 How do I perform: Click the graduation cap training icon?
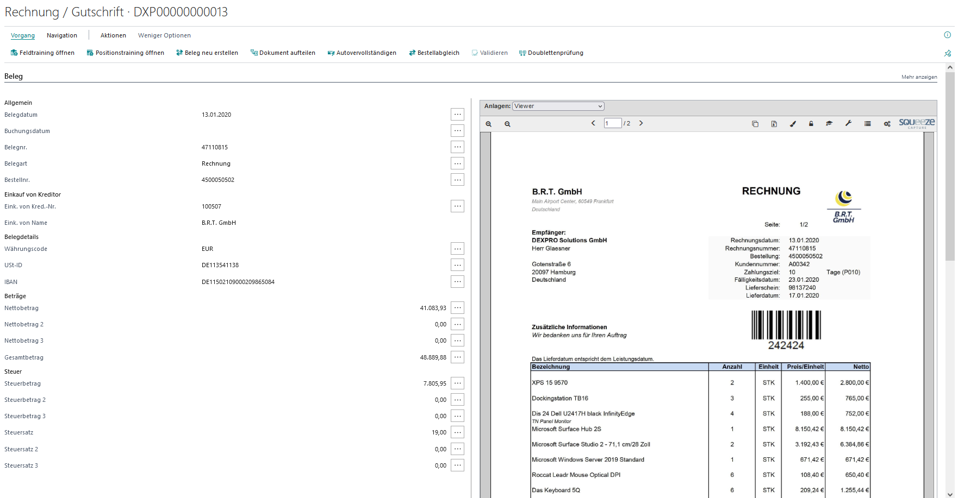[x=829, y=123]
